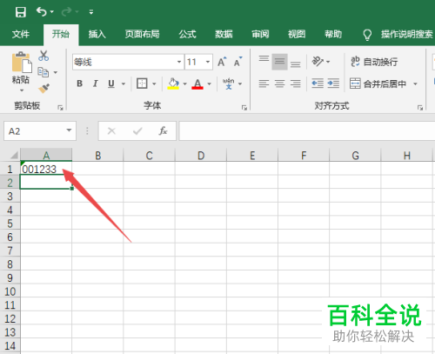The height and width of the screenshot is (354, 435).
Task: Toggle Wrap Text (自动换行)
Action: [x=374, y=62]
